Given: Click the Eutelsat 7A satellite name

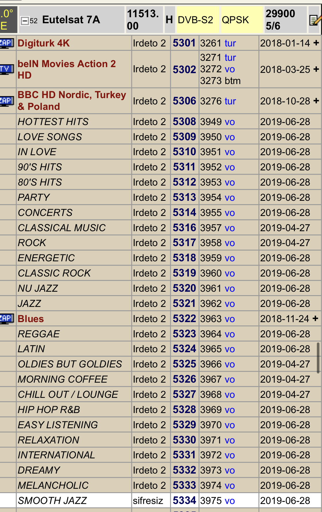Looking at the screenshot, I should pyautogui.click(x=71, y=20).
